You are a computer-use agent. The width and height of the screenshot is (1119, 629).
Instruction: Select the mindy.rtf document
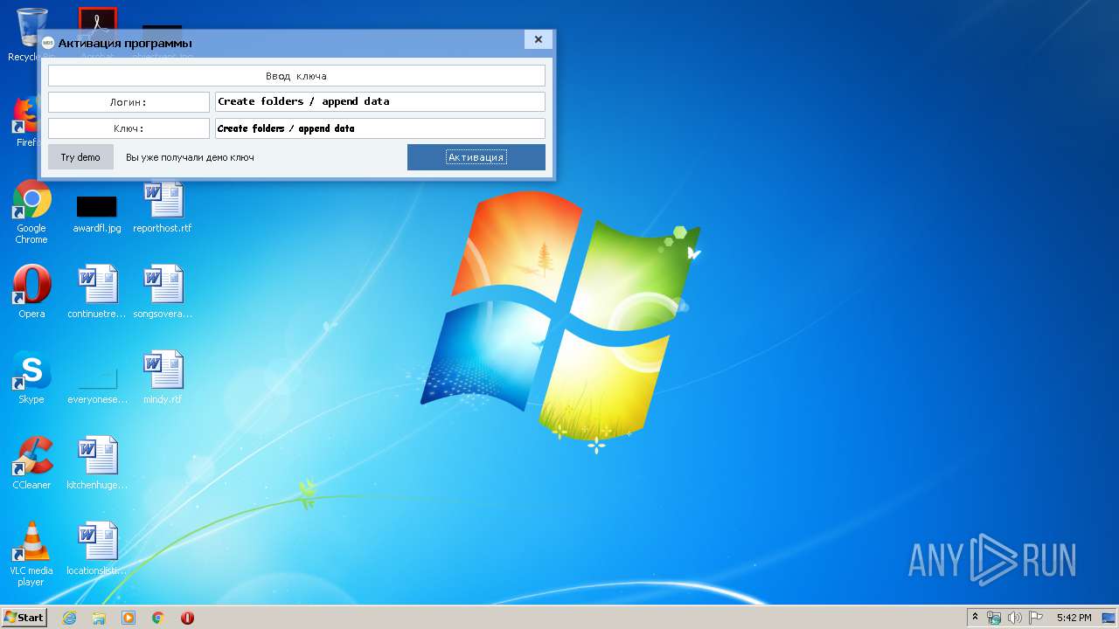[163, 377]
